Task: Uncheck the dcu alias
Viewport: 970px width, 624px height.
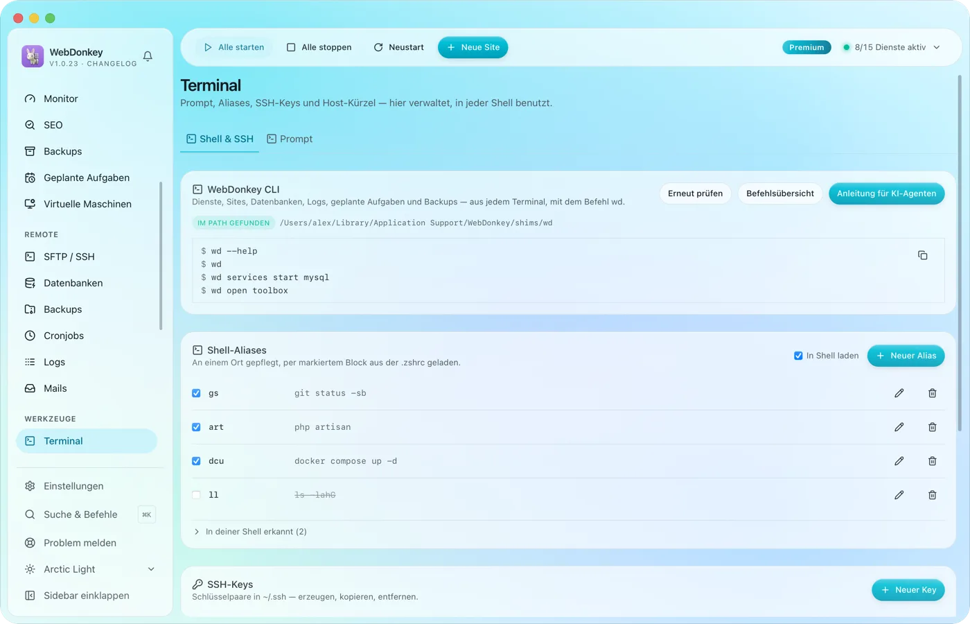Action: tap(196, 461)
